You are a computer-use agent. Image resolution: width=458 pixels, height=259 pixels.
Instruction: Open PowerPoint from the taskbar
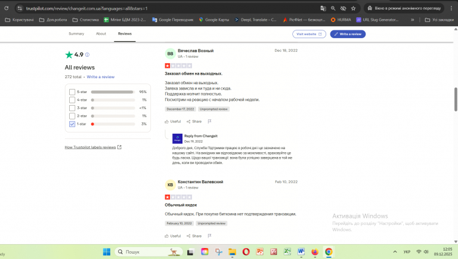260,252
